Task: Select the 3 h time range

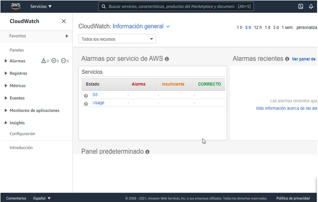Action: click(x=248, y=28)
